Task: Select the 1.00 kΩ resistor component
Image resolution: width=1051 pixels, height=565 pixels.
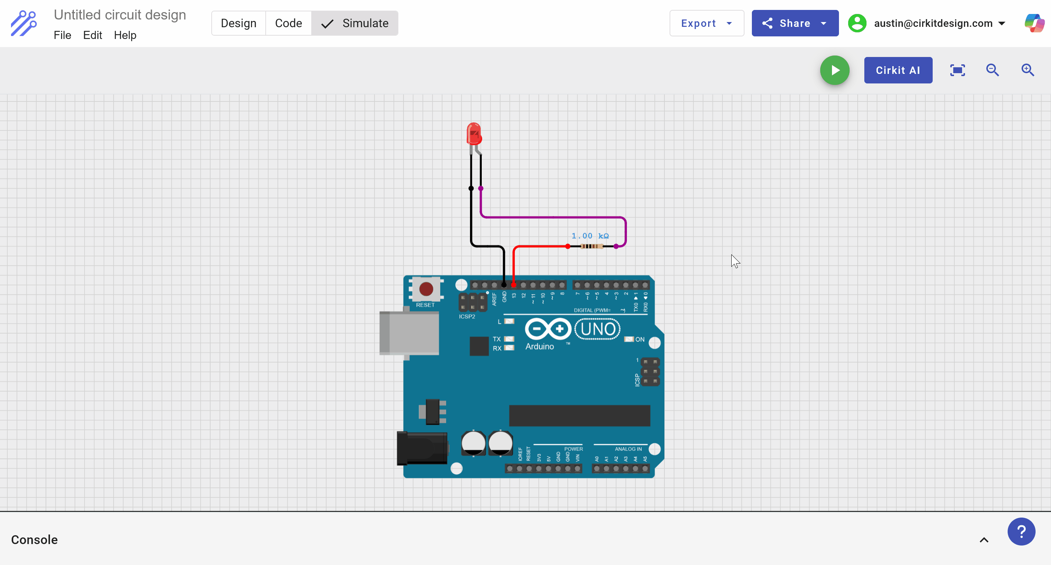Action: click(592, 246)
